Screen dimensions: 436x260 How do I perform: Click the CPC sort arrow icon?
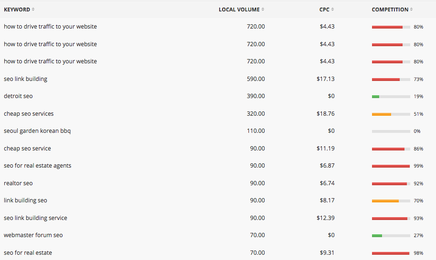tap(332, 10)
